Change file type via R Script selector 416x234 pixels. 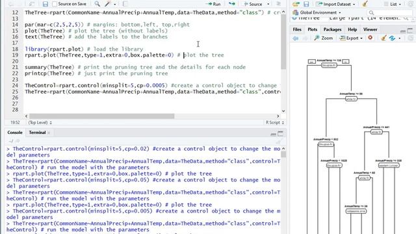click(275, 122)
